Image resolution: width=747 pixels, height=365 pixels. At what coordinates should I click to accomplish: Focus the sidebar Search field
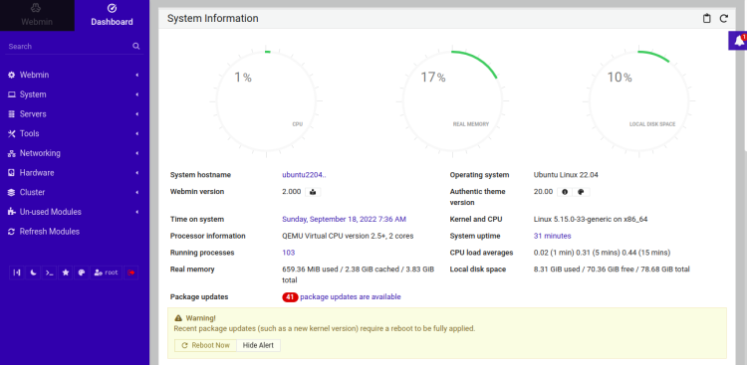click(69, 46)
